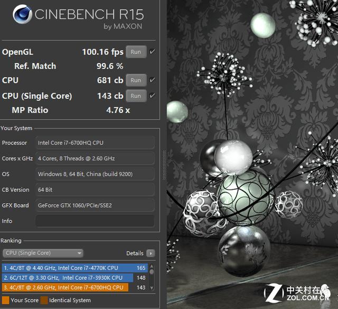The height and width of the screenshot is (309, 338).
Task: Click the empty Info input field
Action: (x=95, y=221)
